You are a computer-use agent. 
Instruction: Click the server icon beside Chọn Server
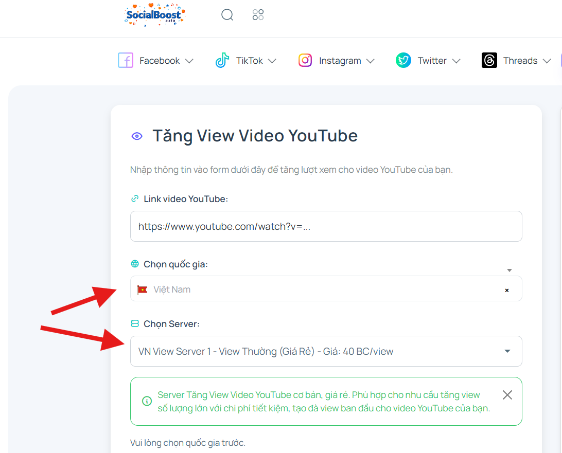pyautogui.click(x=135, y=323)
